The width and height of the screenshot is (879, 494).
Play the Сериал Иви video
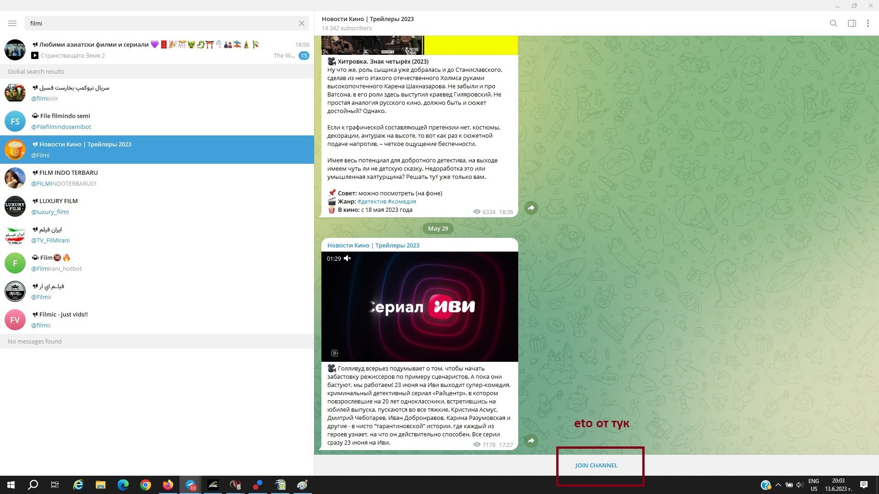[x=420, y=306]
